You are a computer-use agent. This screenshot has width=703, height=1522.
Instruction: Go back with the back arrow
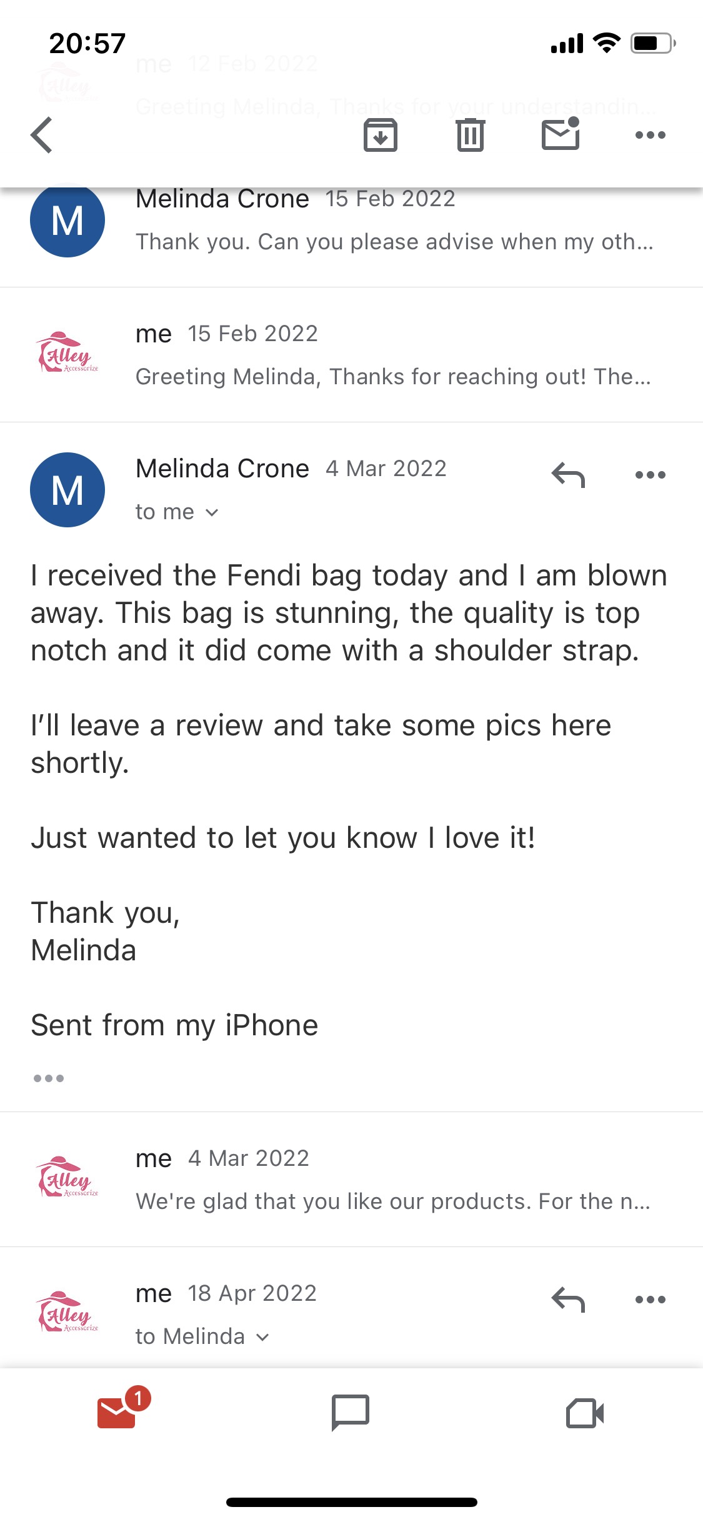pos(42,134)
